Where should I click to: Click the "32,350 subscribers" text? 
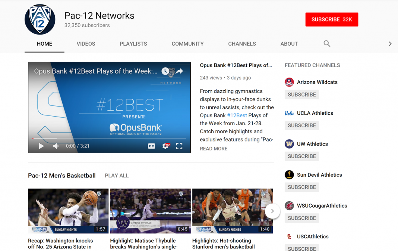point(87,25)
